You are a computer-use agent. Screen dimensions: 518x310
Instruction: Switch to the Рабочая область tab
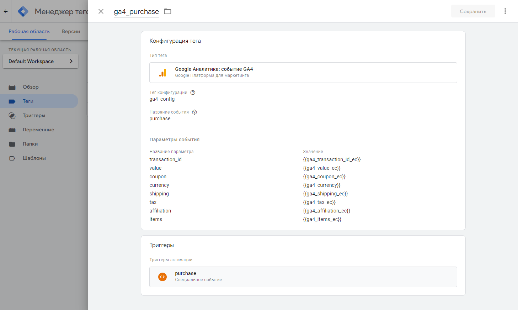tap(29, 31)
